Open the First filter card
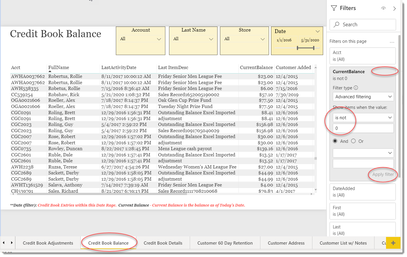The image size is (407, 257). point(363,211)
